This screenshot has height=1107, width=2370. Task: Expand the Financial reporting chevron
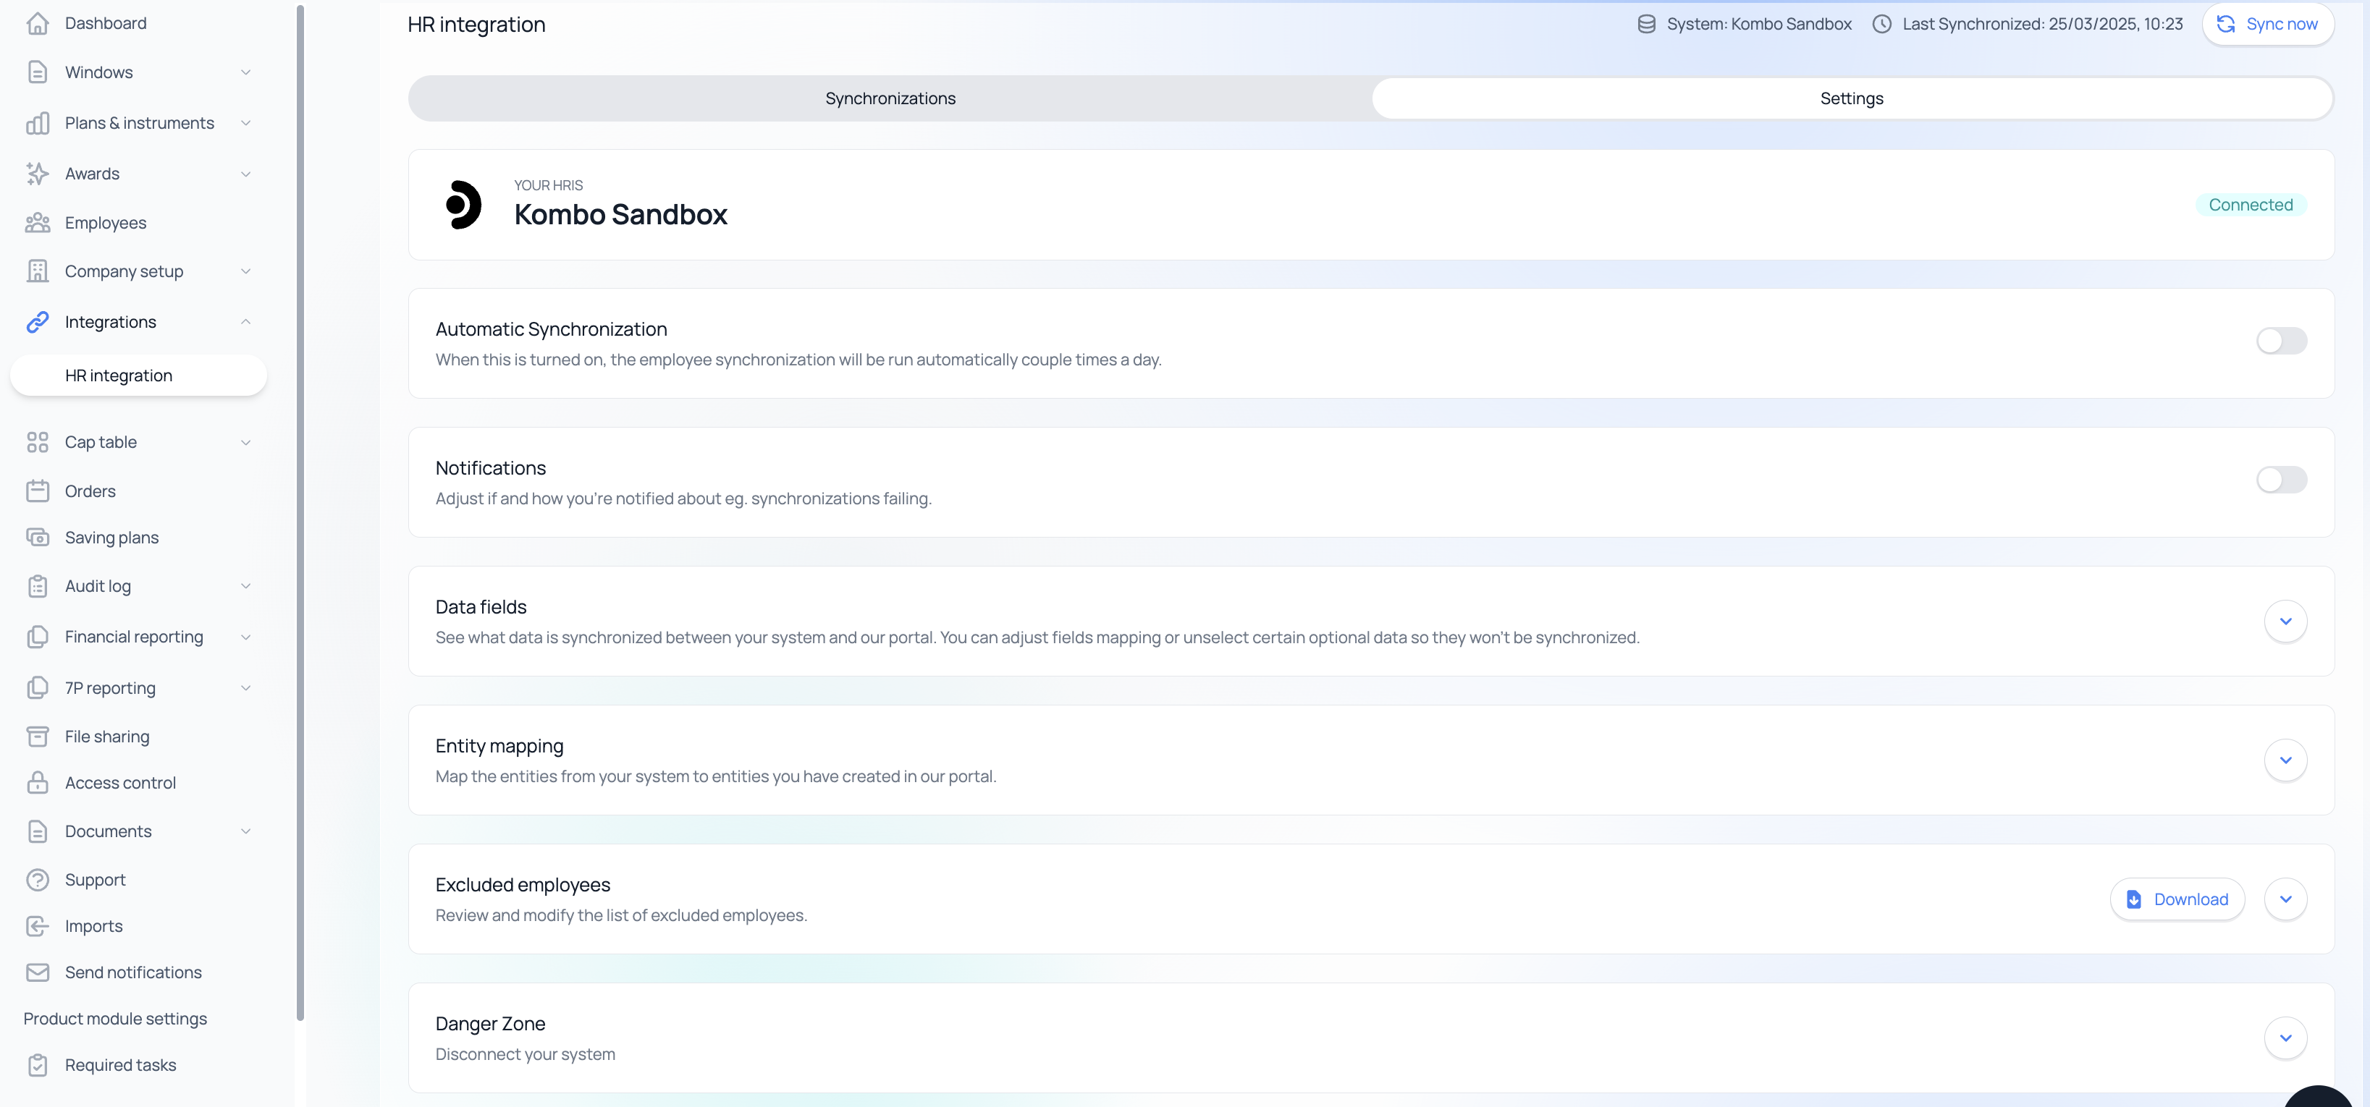point(245,636)
